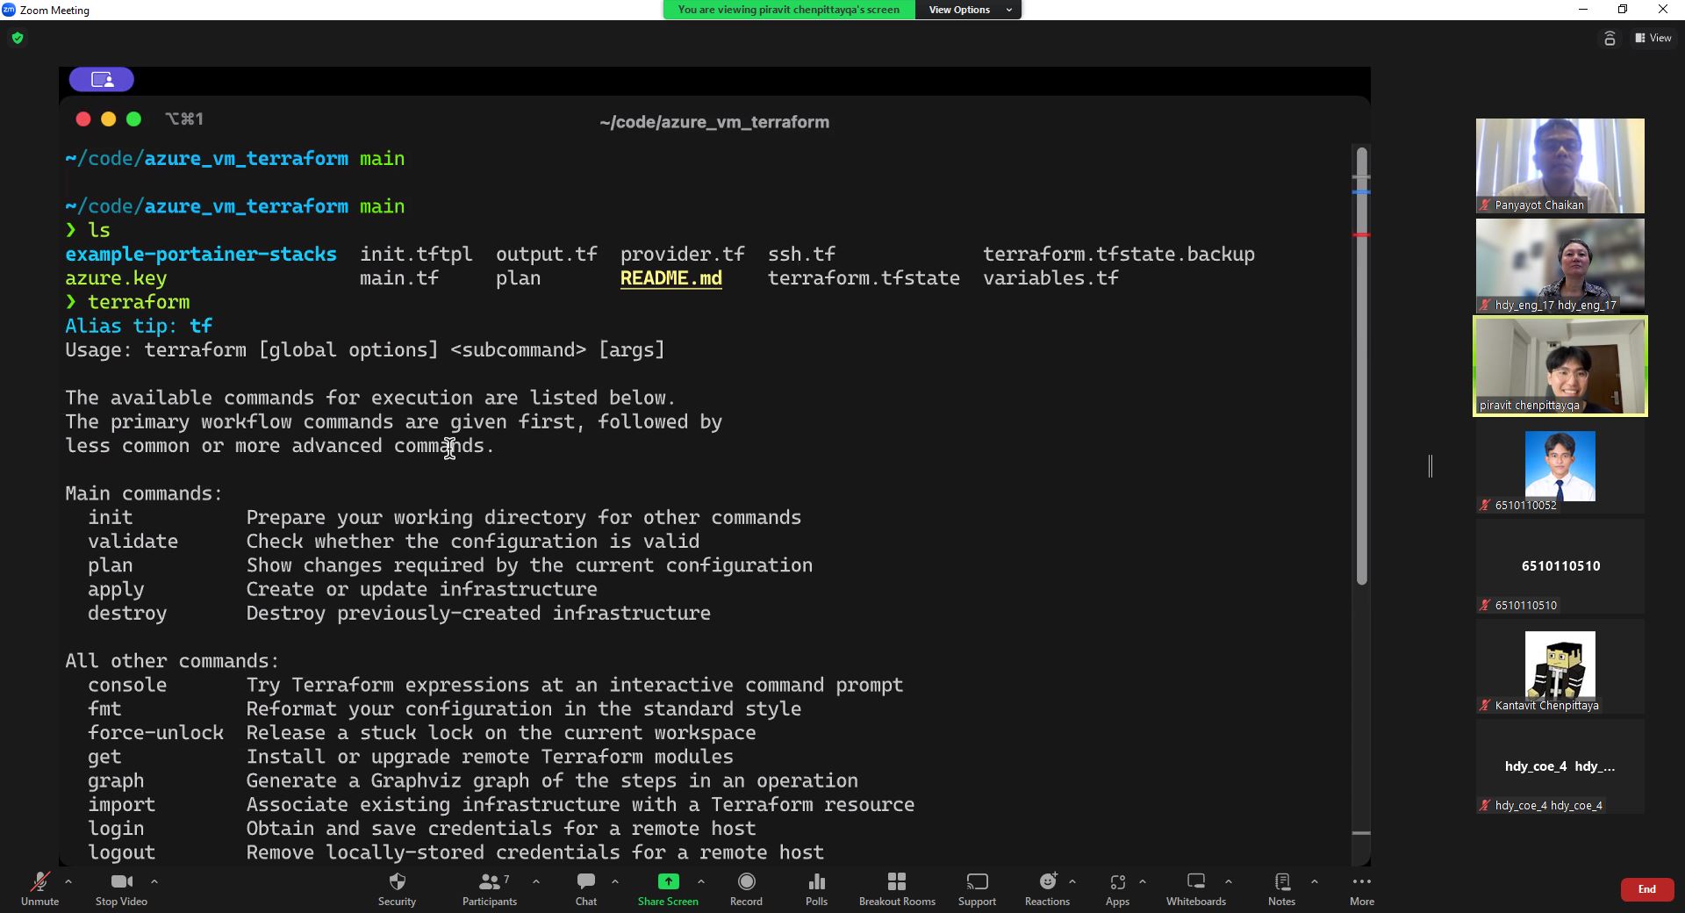The image size is (1685, 913).
Task: Open the View Options dropdown
Action: point(967,10)
